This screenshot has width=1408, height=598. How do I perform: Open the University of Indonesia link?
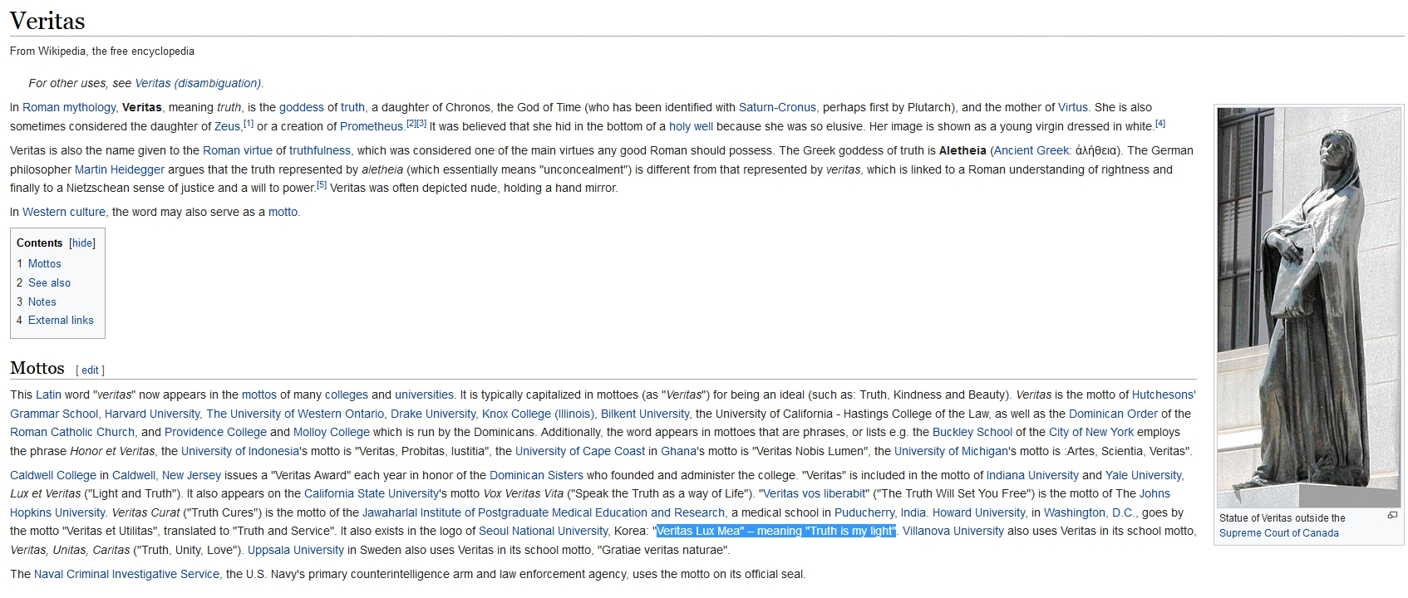click(239, 452)
